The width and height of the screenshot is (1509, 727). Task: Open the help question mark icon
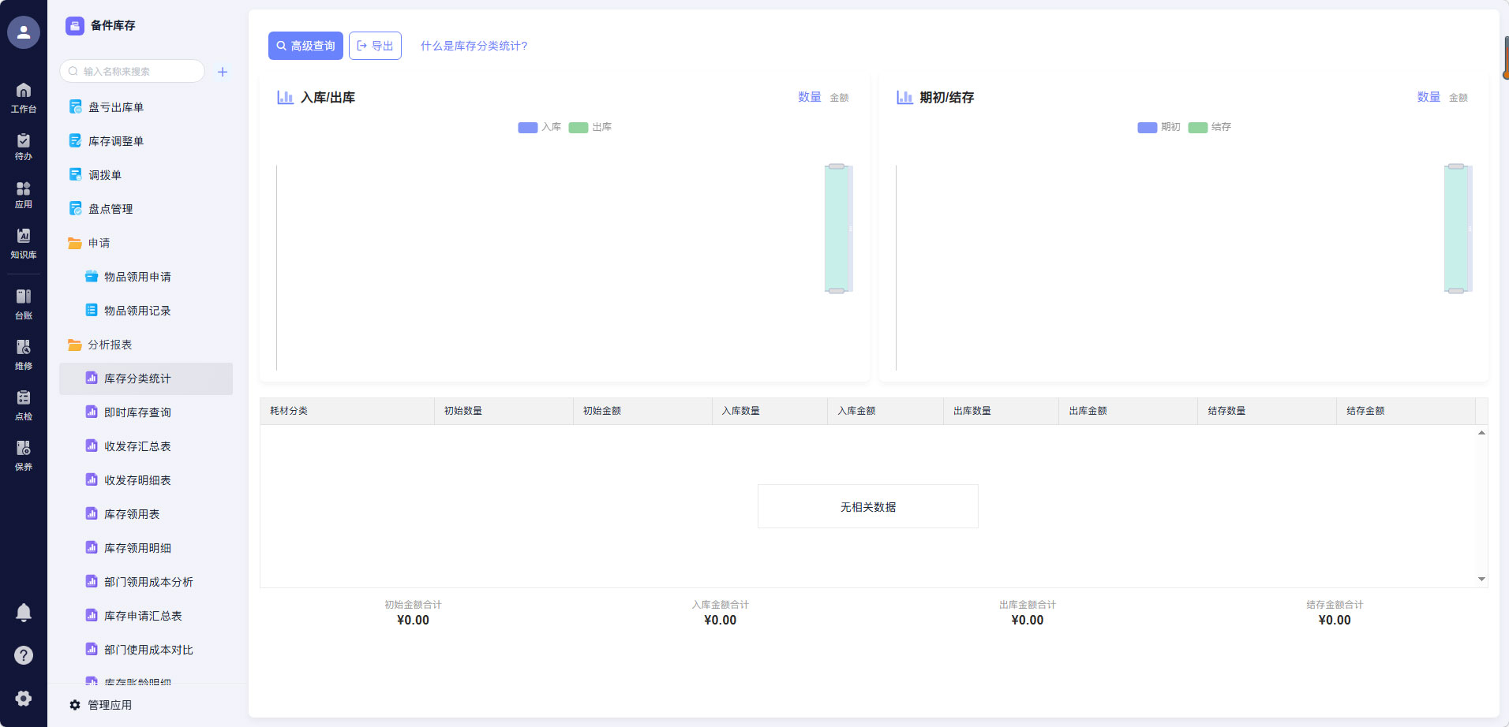(24, 655)
